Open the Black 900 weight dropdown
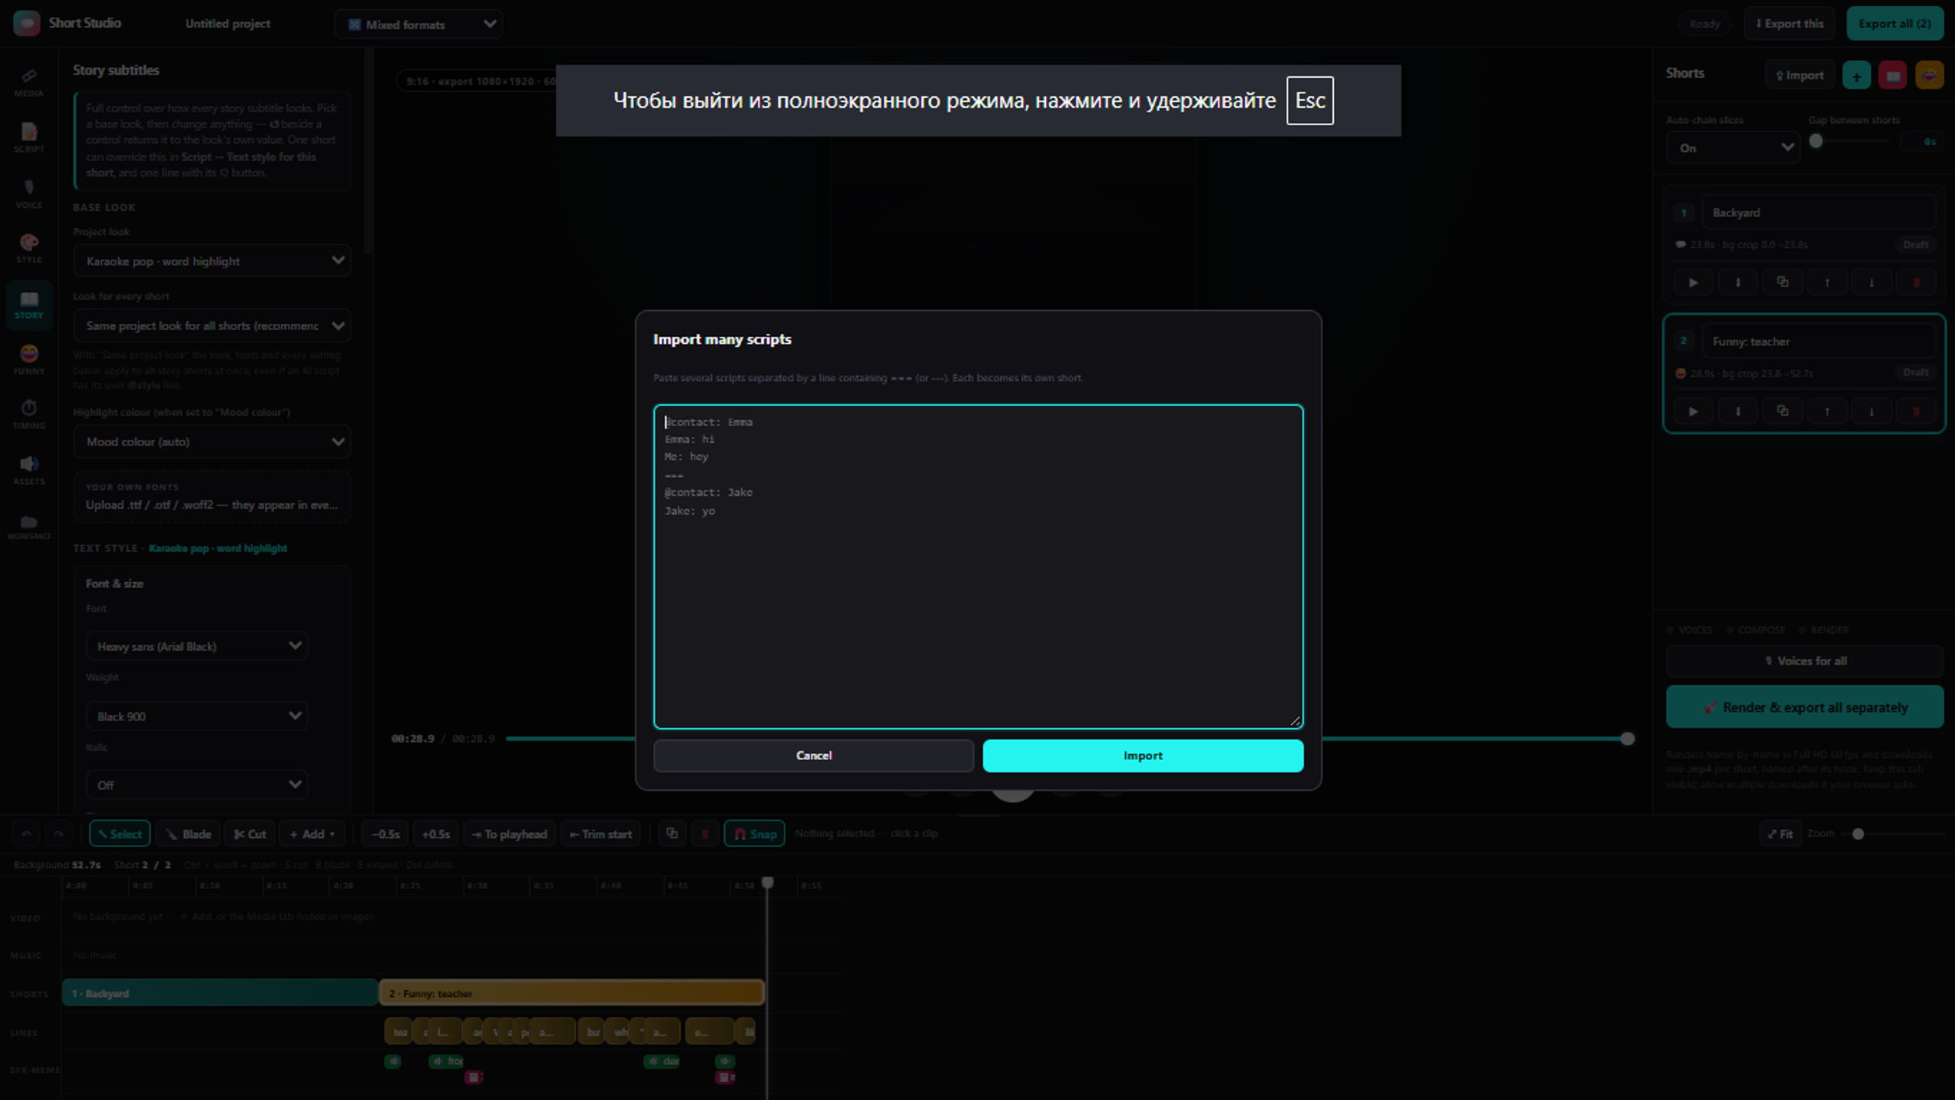This screenshot has height=1100, width=1955. (x=196, y=717)
